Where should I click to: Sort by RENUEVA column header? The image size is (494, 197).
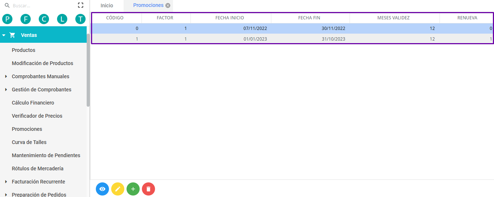(467, 18)
